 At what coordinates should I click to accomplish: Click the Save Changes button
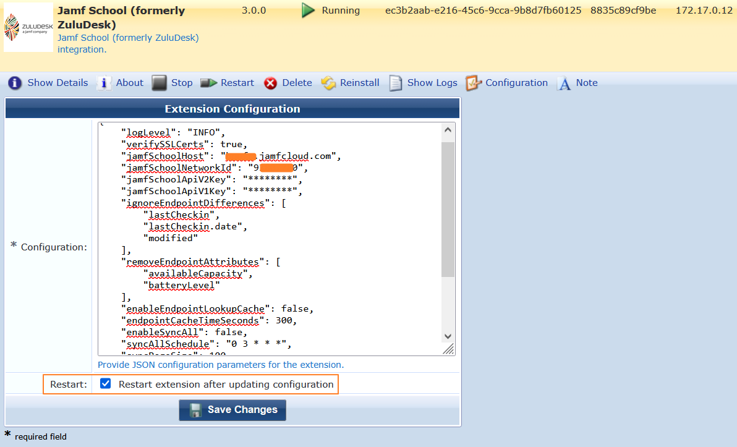[x=232, y=410]
